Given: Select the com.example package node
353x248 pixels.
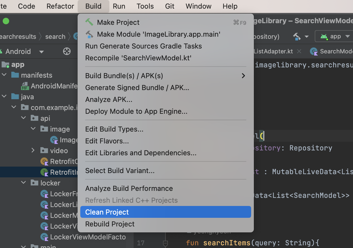Looking at the screenshot, I should point(54,108).
